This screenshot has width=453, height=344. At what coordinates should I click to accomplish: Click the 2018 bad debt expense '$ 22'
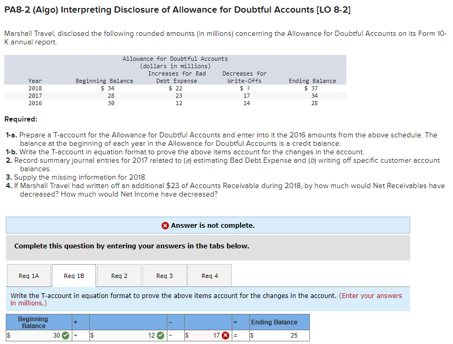click(175, 88)
